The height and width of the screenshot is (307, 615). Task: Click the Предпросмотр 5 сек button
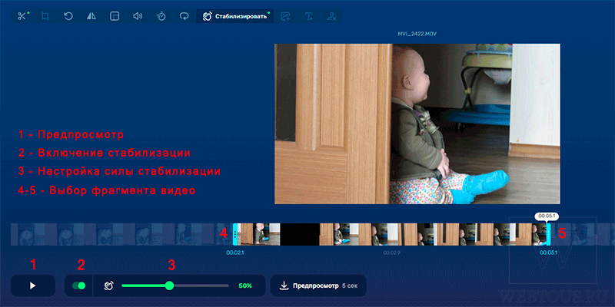(318, 286)
